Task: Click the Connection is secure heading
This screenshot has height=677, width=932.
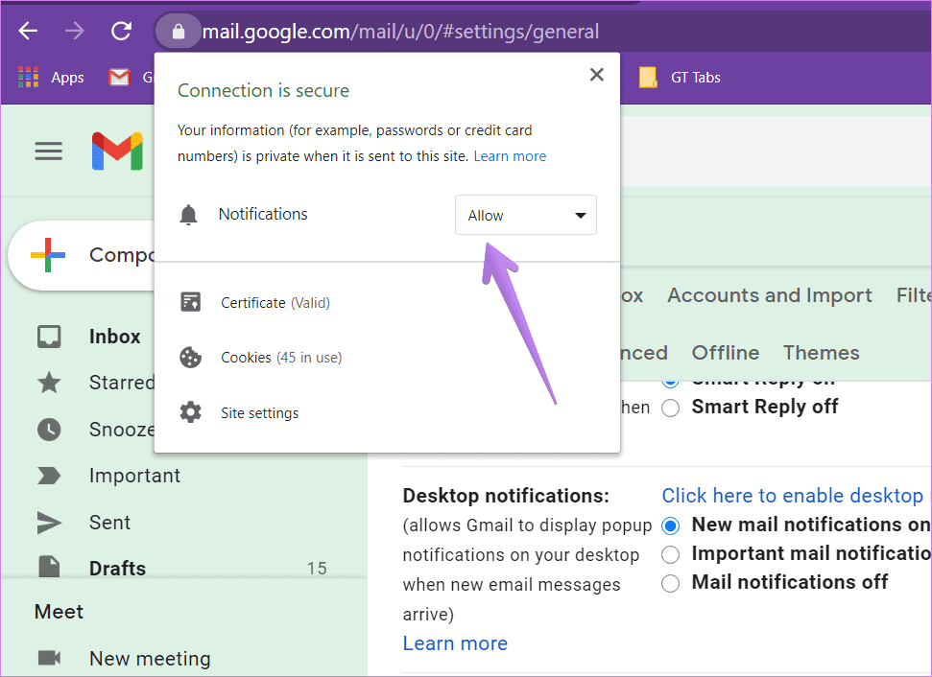Action: pyautogui.click(x=263, y=90)
